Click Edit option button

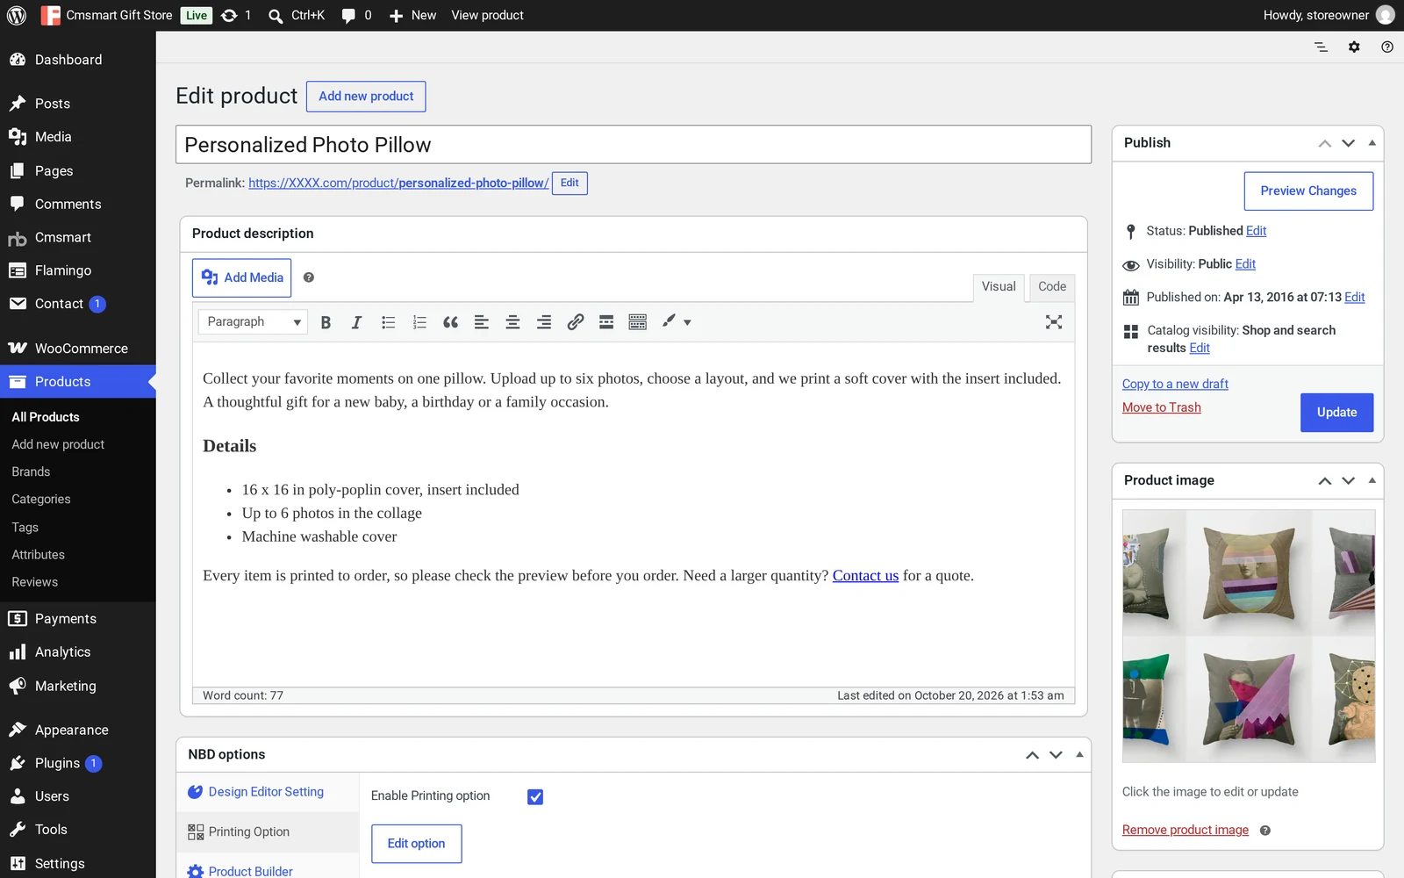click(416, 844)
